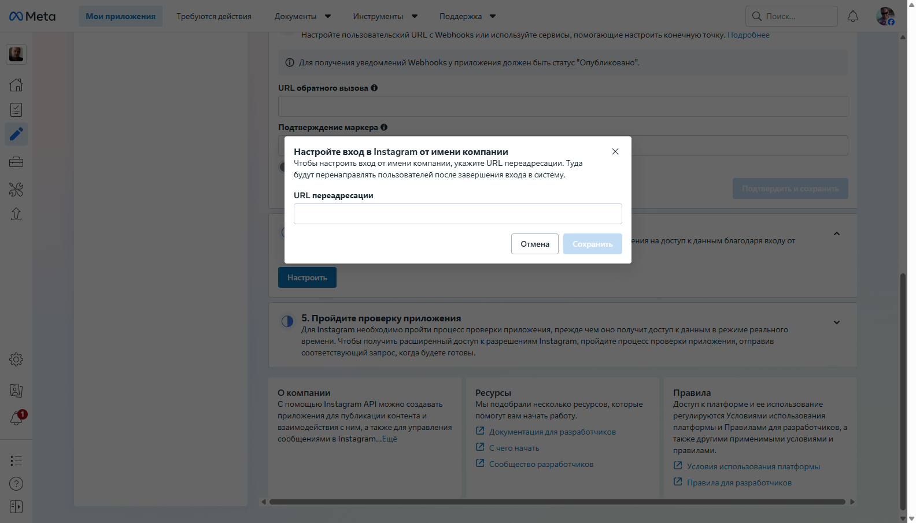Open Правила для разработчиков link

739,483
